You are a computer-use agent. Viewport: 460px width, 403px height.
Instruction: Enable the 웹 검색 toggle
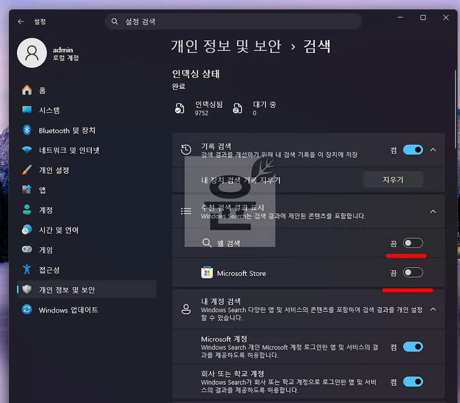pos(413,243)
